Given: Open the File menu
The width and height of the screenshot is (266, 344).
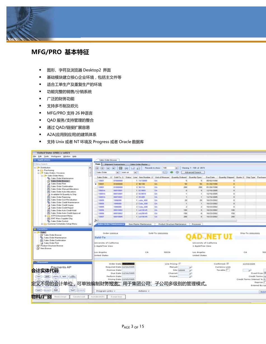Looking at the screenshot, I should coord(34,156).
